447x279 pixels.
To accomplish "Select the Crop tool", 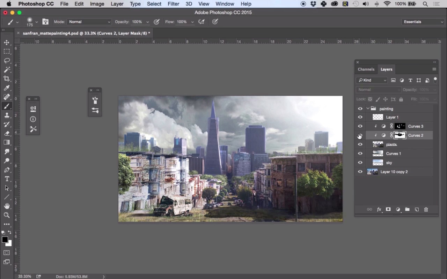I will pos(7,79).
